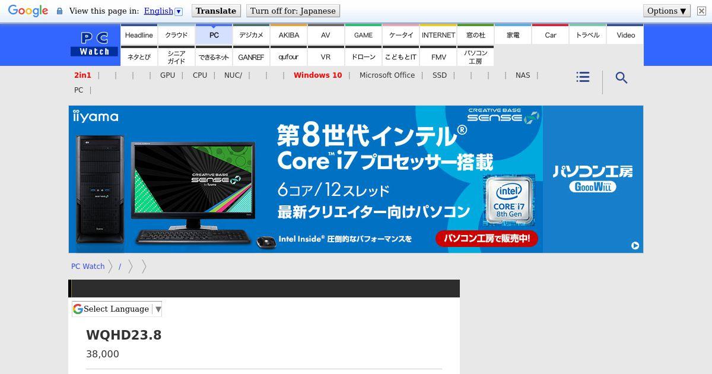Open the GAME tab
The height and width of the screenshot is (374, 712).
coord(364,35)
